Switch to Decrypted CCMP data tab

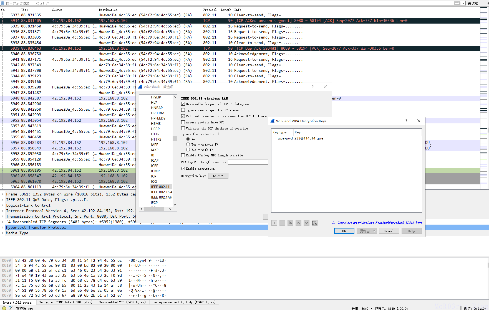click(x=66, y=303)
